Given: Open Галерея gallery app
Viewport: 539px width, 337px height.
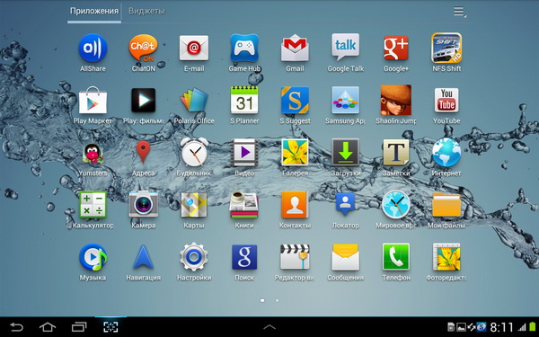Looking at the screenshot, I should [295, 153].
